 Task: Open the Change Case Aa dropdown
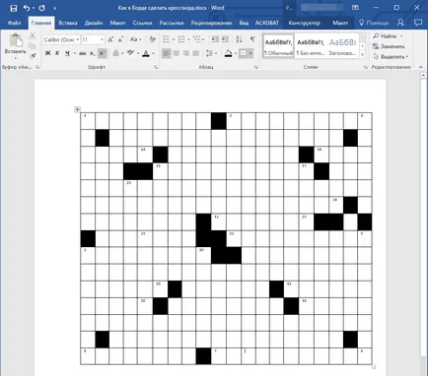pyautogui.click(x=135, y=39)
